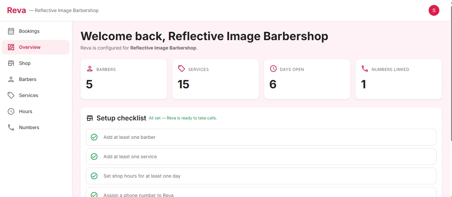452x197 pixels.
Task: Open the Hours settings
Action: click(36, 111)
